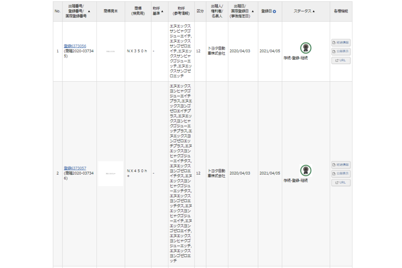Click row number '2' cell

pos(57,173)
